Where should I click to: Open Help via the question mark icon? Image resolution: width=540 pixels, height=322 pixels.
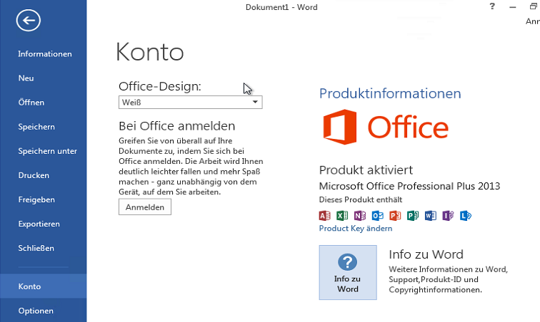pyautogui.click(x=492, y=6)
